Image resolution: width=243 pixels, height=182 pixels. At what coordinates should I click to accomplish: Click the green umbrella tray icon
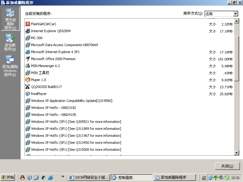(216, 178)
